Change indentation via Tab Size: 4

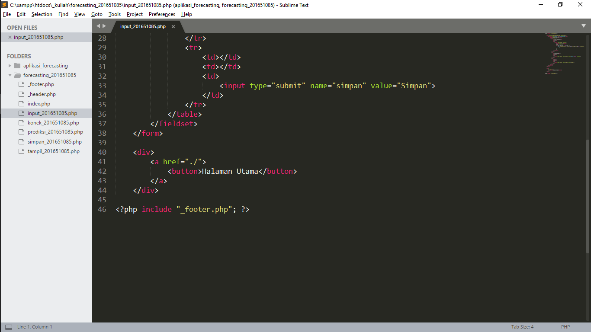(522, 327)
